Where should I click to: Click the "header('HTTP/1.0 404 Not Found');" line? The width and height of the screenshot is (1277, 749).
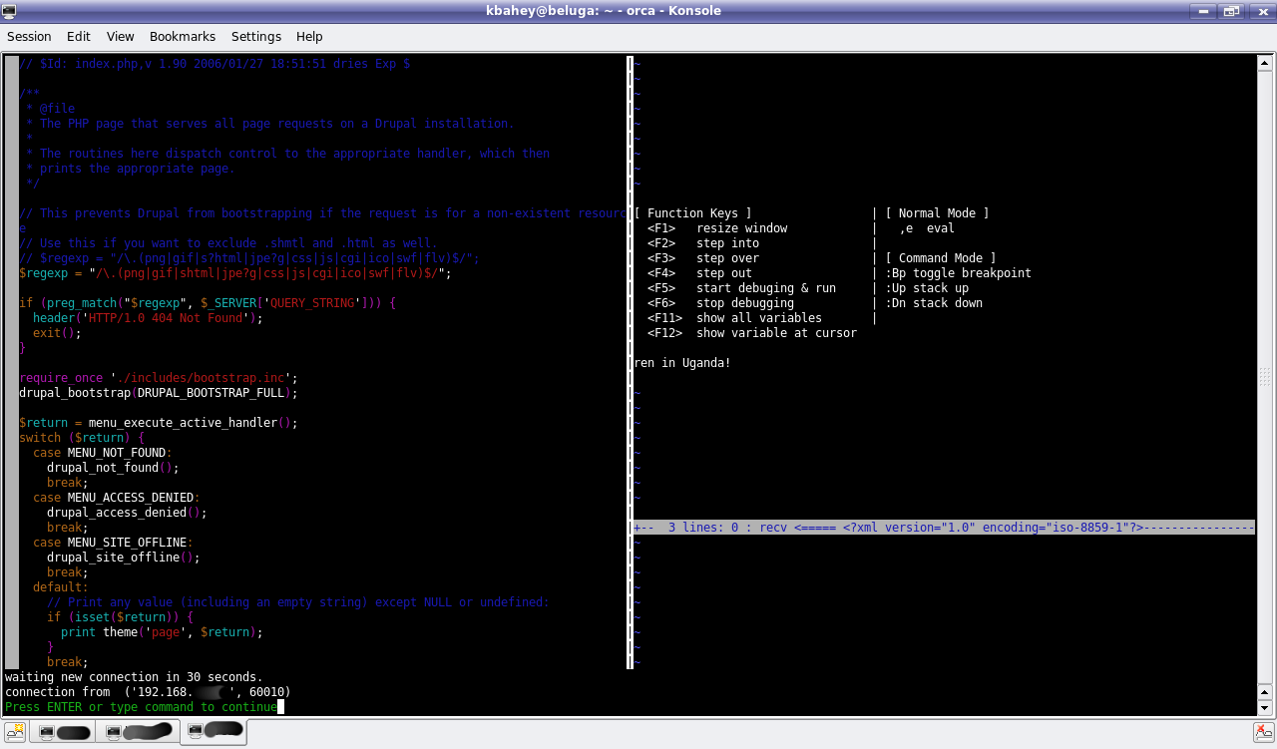point(148,318)
